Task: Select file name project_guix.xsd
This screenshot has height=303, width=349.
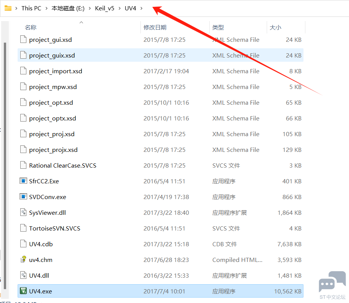Action: point(52,55)
